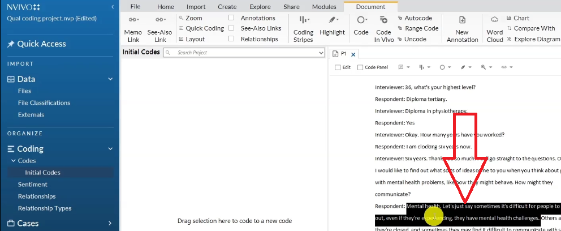
Task: Generate a Word Cloud
Action: tap(494, 20)
